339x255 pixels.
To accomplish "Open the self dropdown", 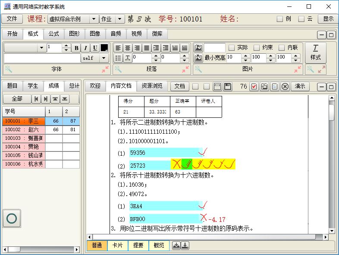I will click(104, 58).
